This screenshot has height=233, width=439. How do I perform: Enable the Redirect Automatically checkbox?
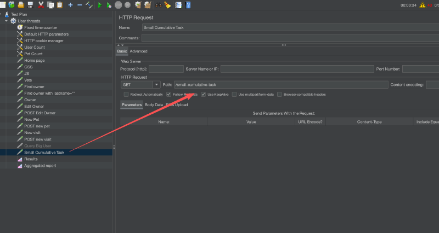[x=126, y=94]
